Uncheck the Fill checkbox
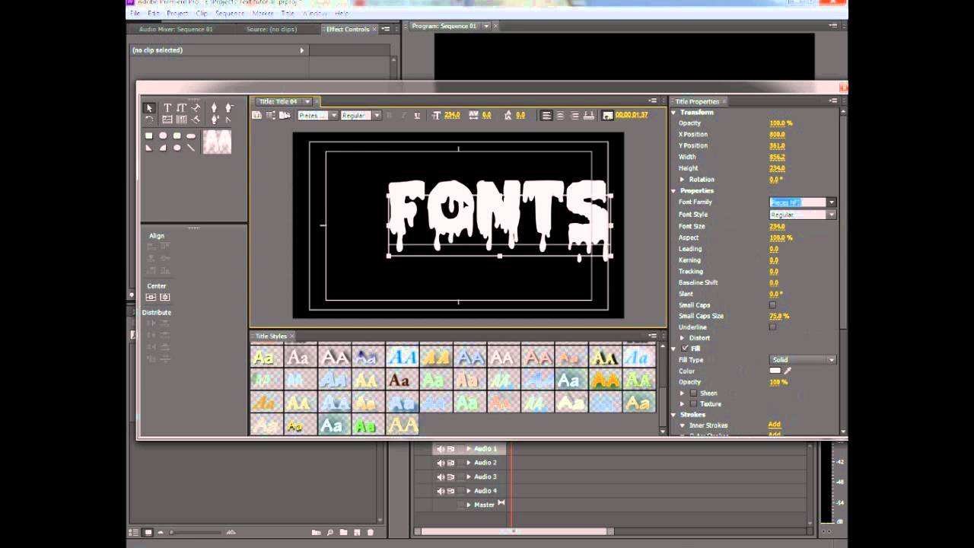The image size is (974, 548). pos(685,349)
